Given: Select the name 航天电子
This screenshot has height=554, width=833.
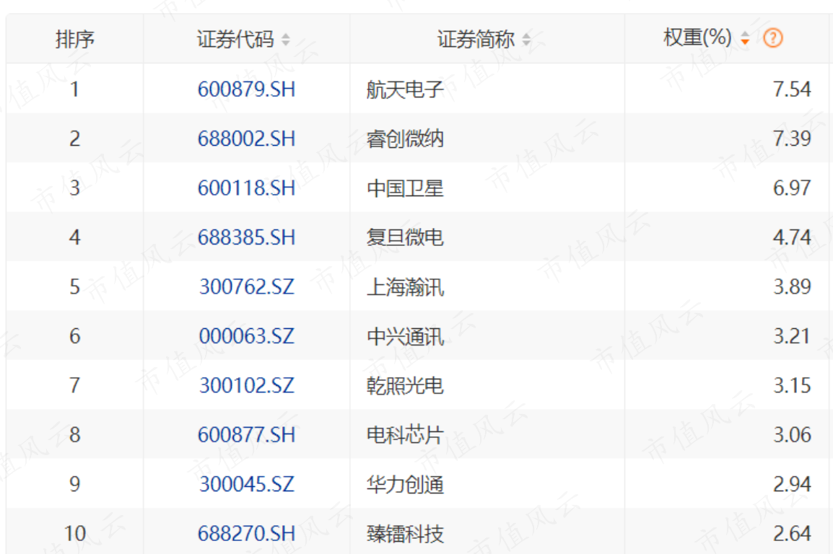Looking at the screenshot, I should [x=405, y=89].
